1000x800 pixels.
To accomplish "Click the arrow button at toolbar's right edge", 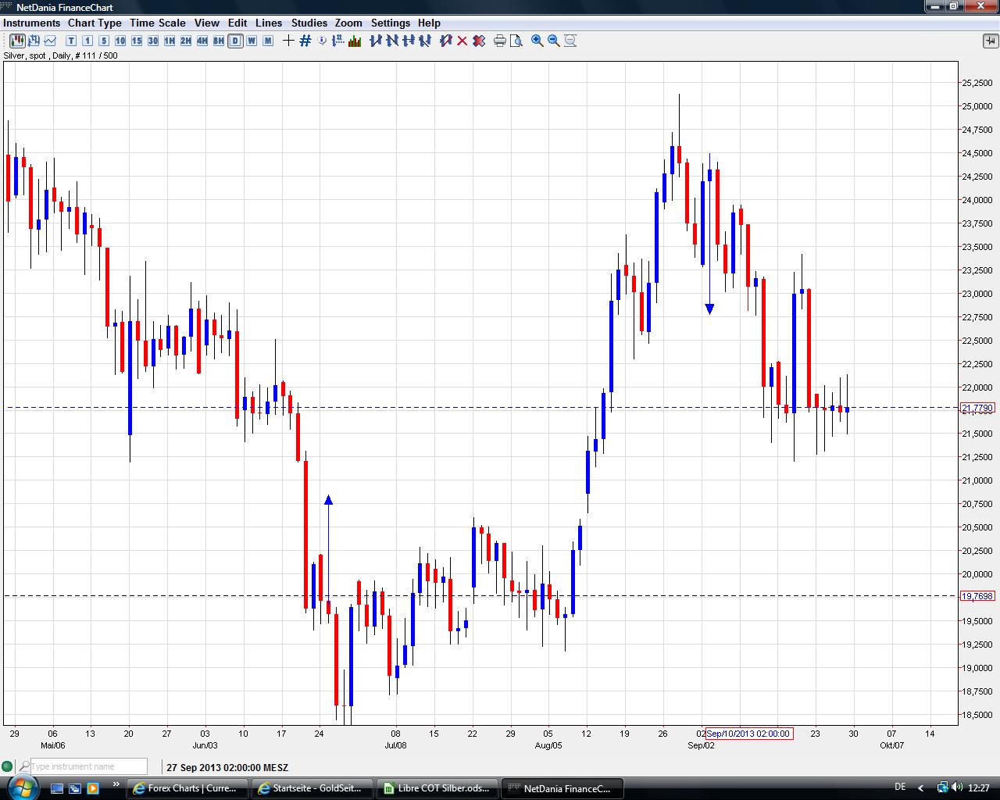I will coord(991,41).
